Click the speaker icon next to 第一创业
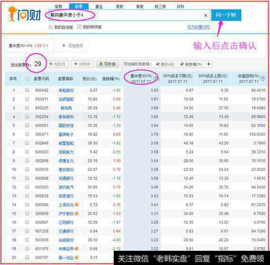The width and height of the screenshot is (270, 265). (x=77, y=257)
